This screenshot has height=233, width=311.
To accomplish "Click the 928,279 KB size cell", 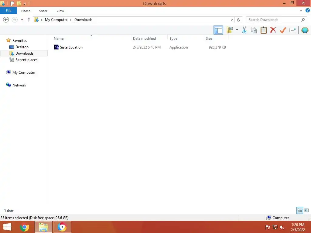I will 217,47.
